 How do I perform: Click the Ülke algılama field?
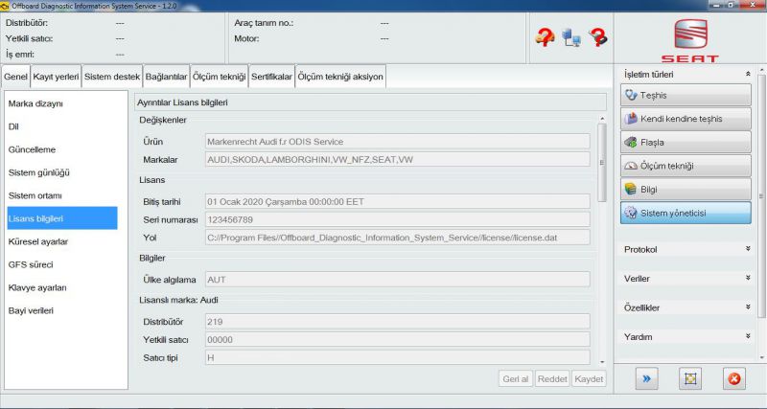397,280
